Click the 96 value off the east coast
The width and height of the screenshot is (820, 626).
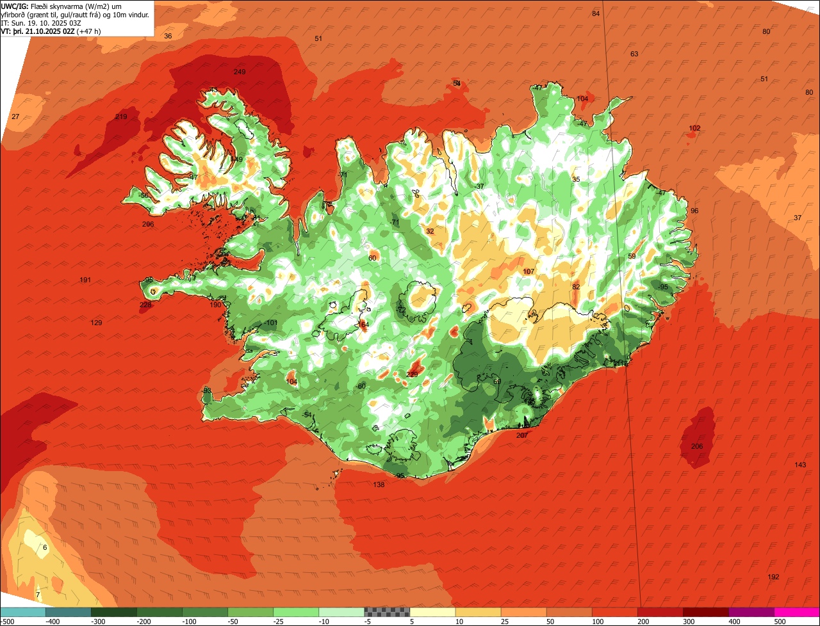tap(694, 211)
